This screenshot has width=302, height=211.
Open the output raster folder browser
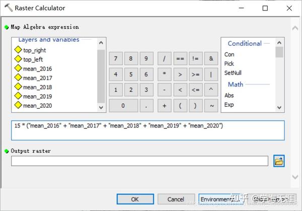(279, 161)
